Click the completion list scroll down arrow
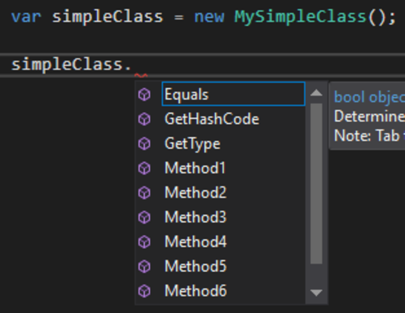Image resolution: width=405 pixels, height=313 pixels. (x=316, y=293)
